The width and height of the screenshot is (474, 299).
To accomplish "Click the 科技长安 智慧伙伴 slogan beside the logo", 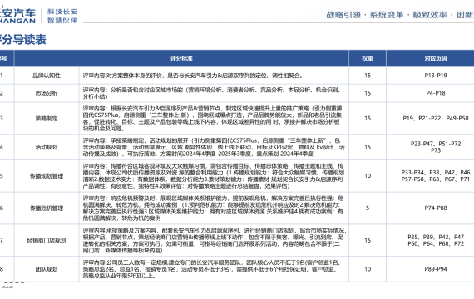I will tap(62, 16).
